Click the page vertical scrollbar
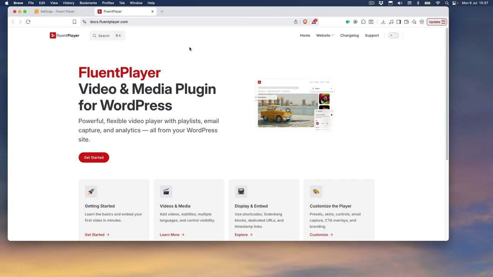This screenshot has height=277, width=493. [x=447, y=94]
